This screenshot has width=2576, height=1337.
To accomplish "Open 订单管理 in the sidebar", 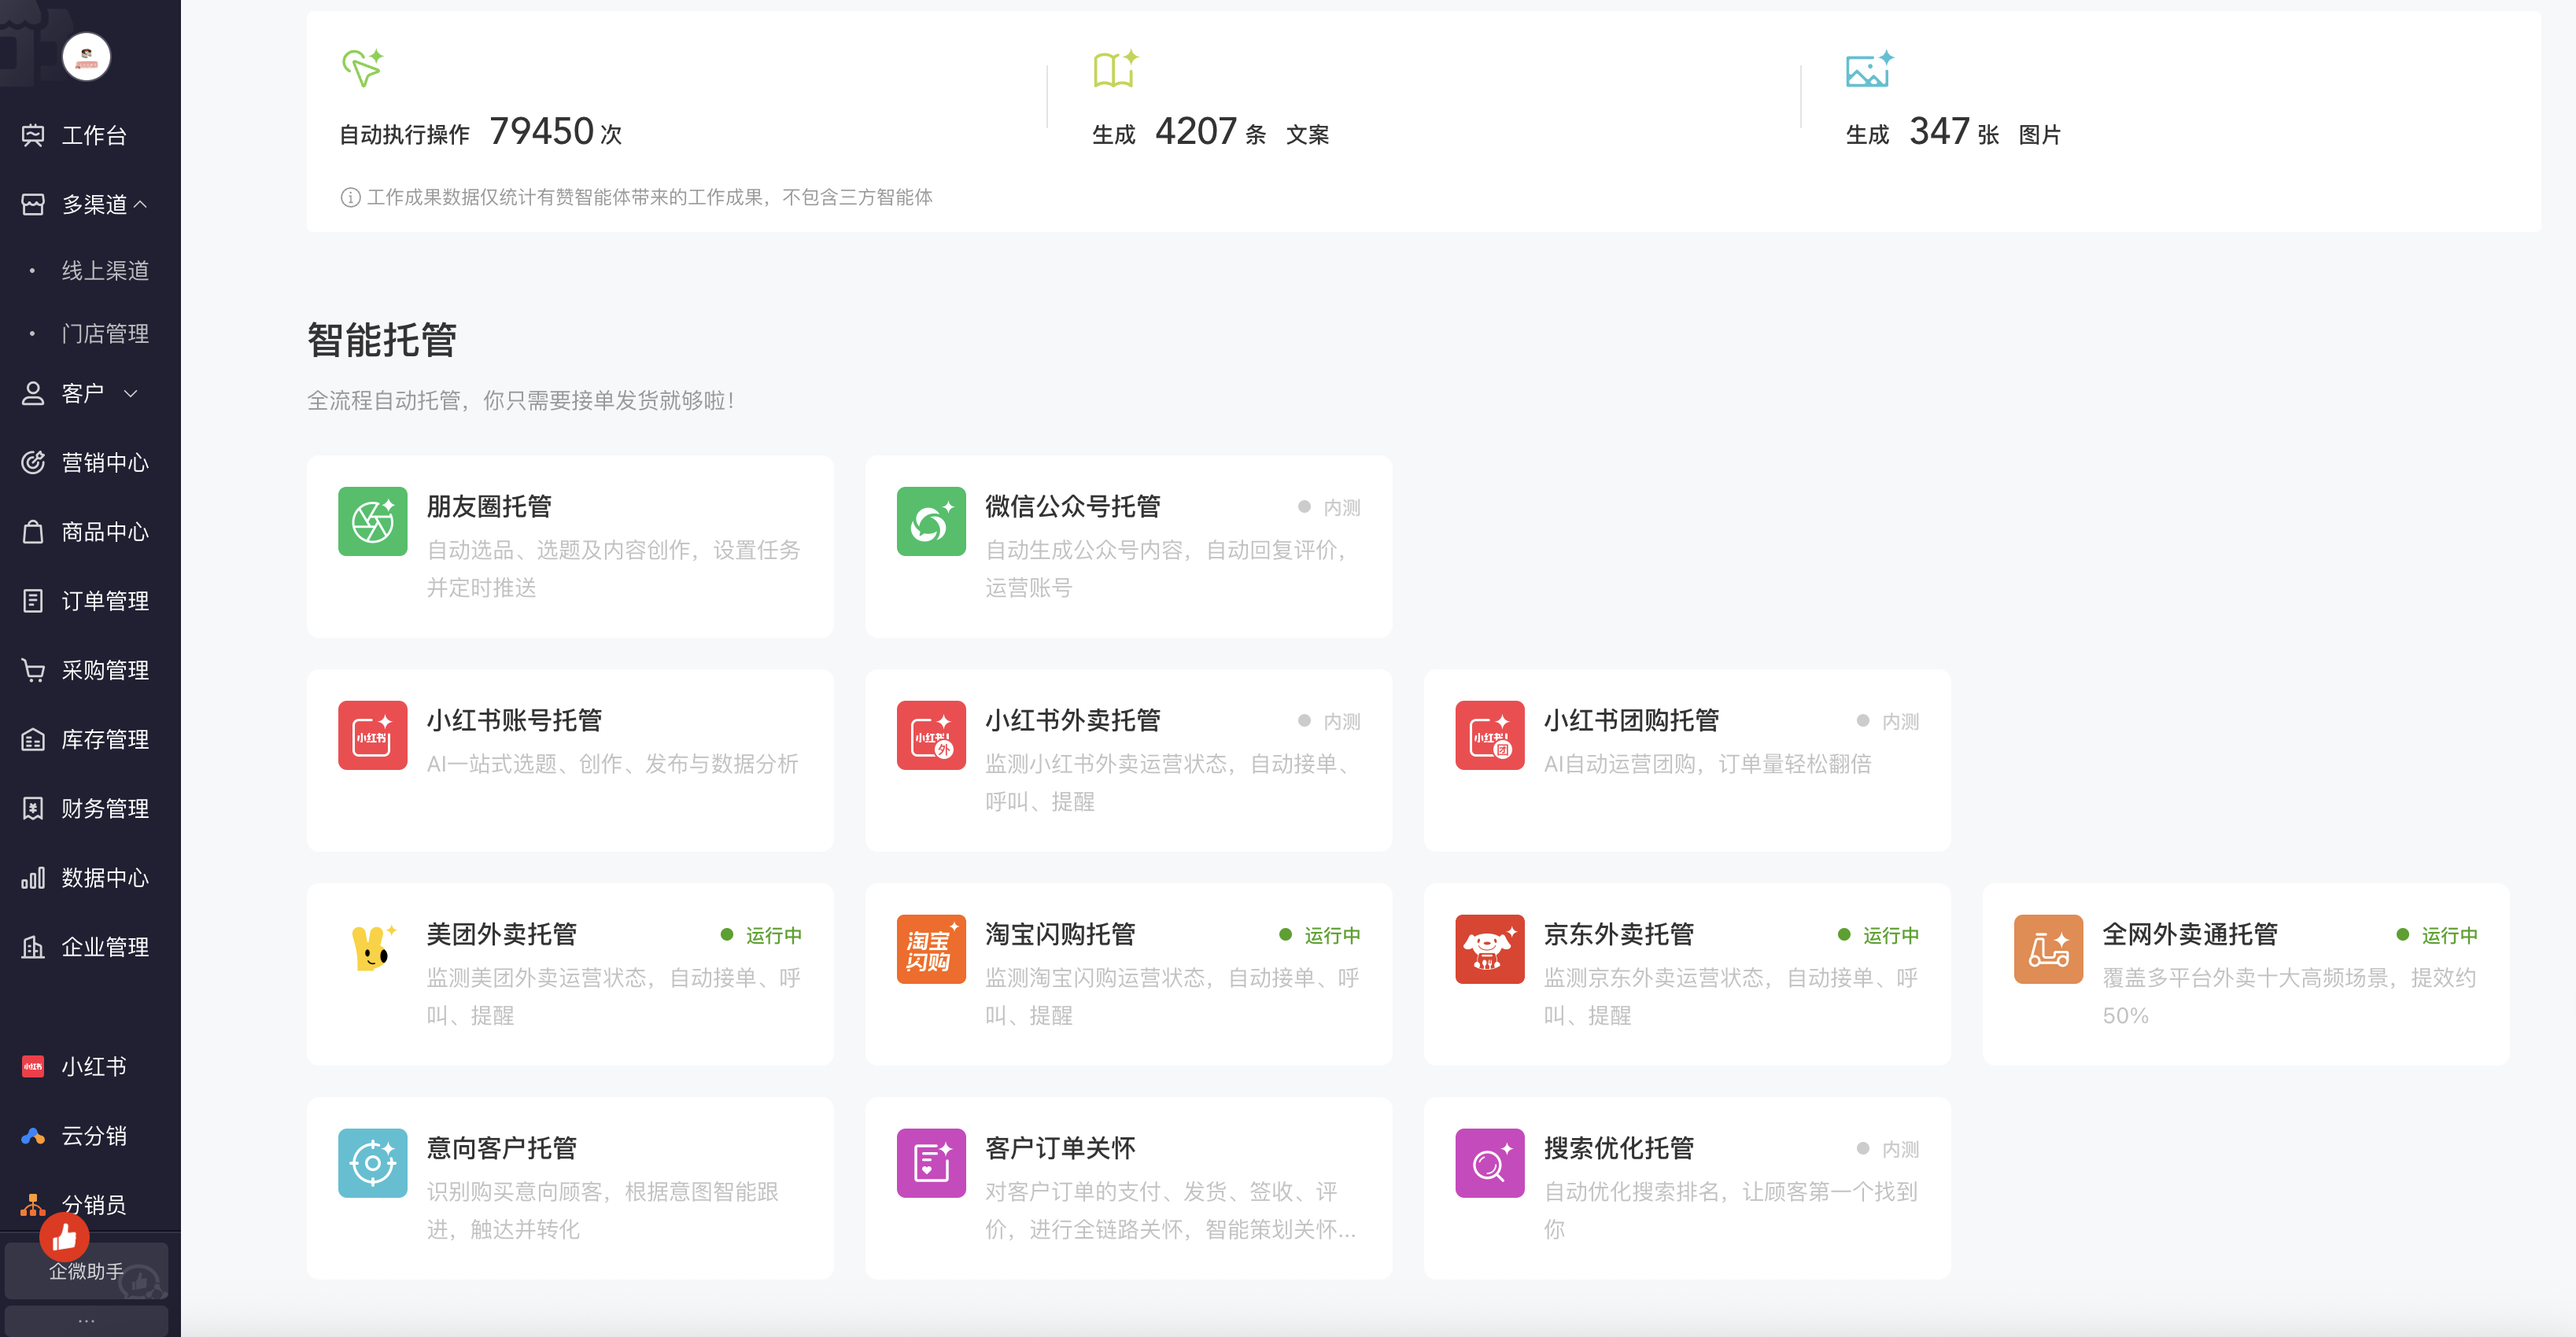I will [104, 601].
